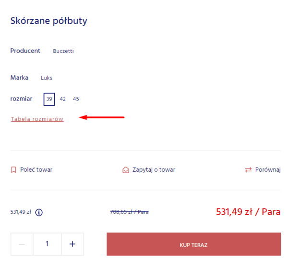
Task: Focus the quantity input field
Action: point(47,244)
